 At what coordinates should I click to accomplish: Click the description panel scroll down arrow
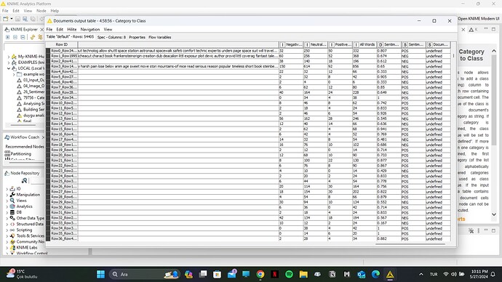494,214
